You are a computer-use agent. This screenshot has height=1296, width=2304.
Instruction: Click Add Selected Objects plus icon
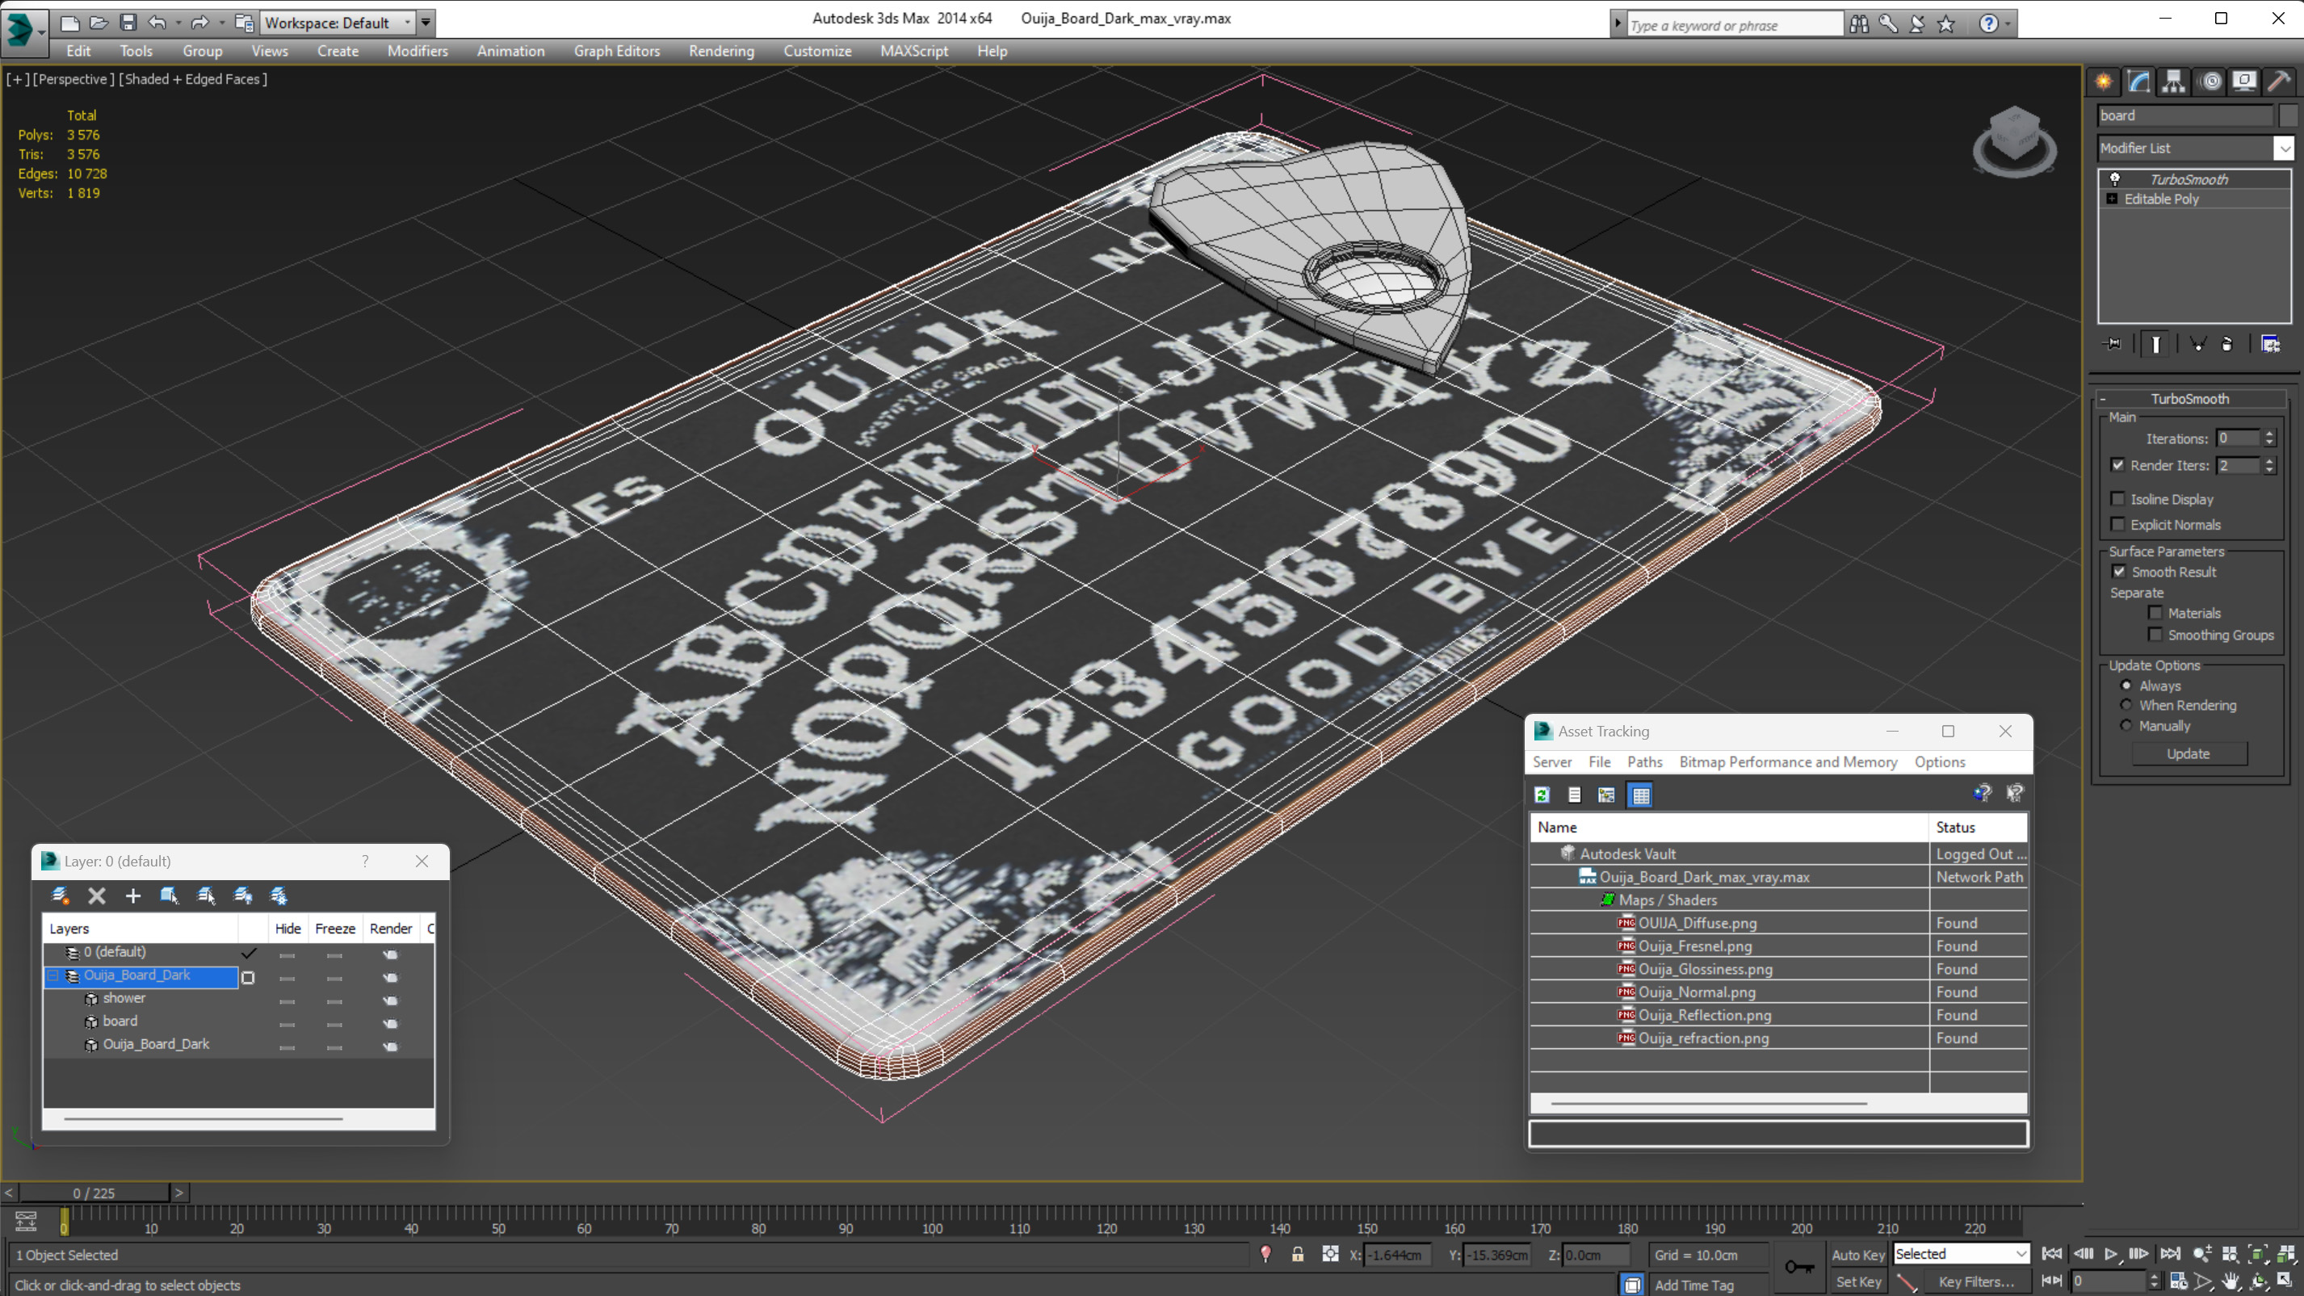coord(133,895)
